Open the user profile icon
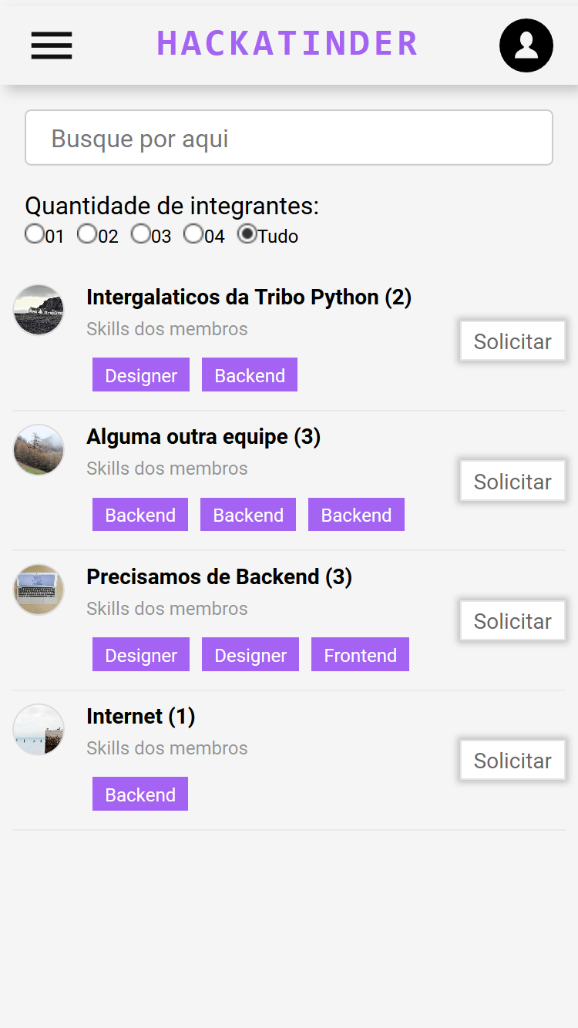This screenshot has height=1028, width=578. (x=526, y=46)
